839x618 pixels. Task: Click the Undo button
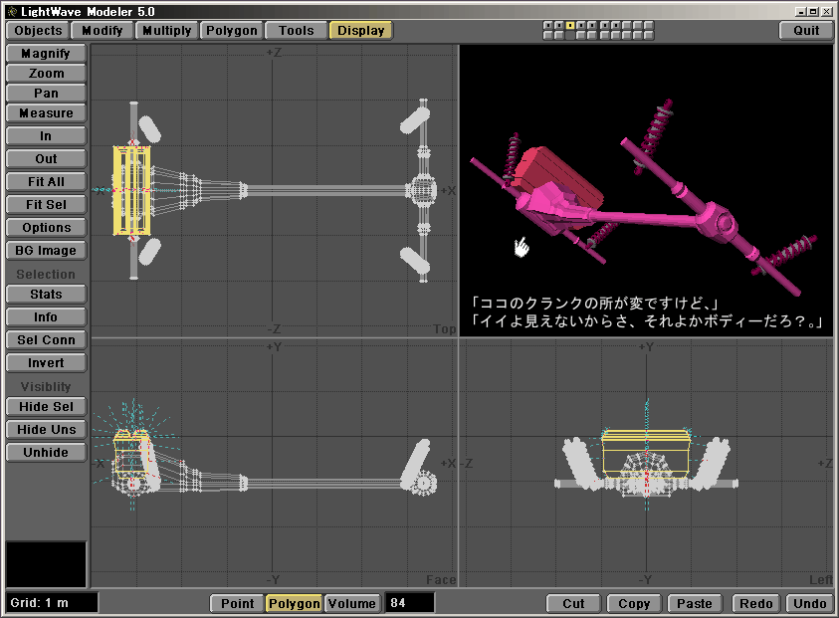809,603
